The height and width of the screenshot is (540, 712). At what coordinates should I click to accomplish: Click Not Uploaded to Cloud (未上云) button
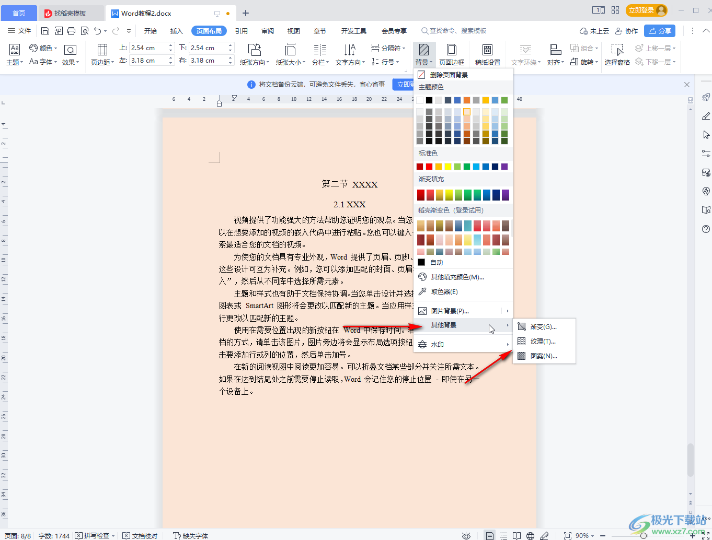[594, 31]
